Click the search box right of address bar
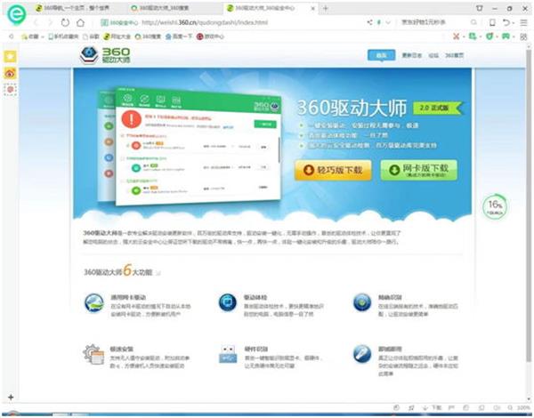534x418 pixels. point(434,22)
